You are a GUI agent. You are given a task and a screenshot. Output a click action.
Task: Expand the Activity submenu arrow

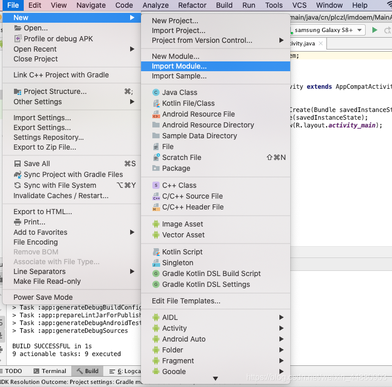[281, 328]
